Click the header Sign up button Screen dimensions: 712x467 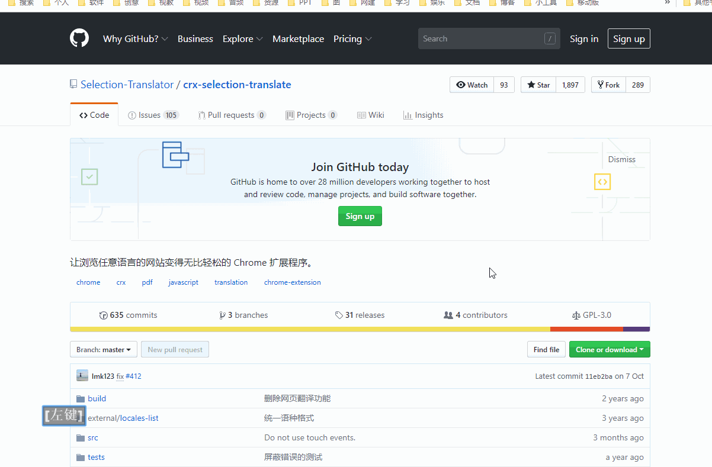click(629, 38)
